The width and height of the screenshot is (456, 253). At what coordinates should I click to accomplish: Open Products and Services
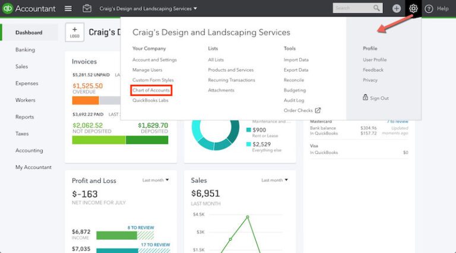(230, 70)
